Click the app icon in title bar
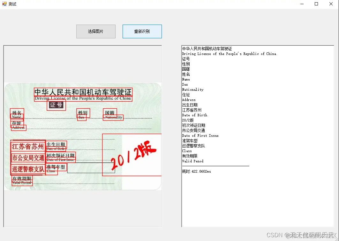 [x=4, y=4]
